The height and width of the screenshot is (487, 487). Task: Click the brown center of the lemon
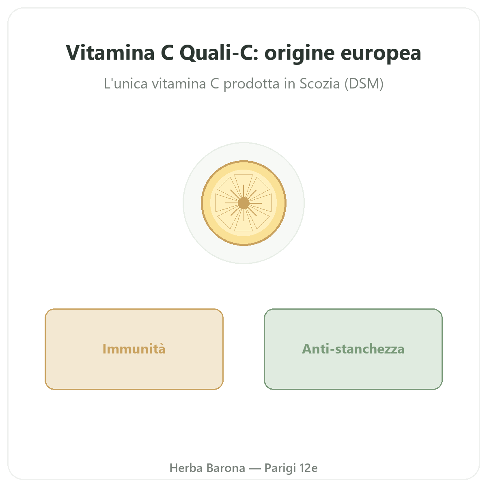[243, 203]
